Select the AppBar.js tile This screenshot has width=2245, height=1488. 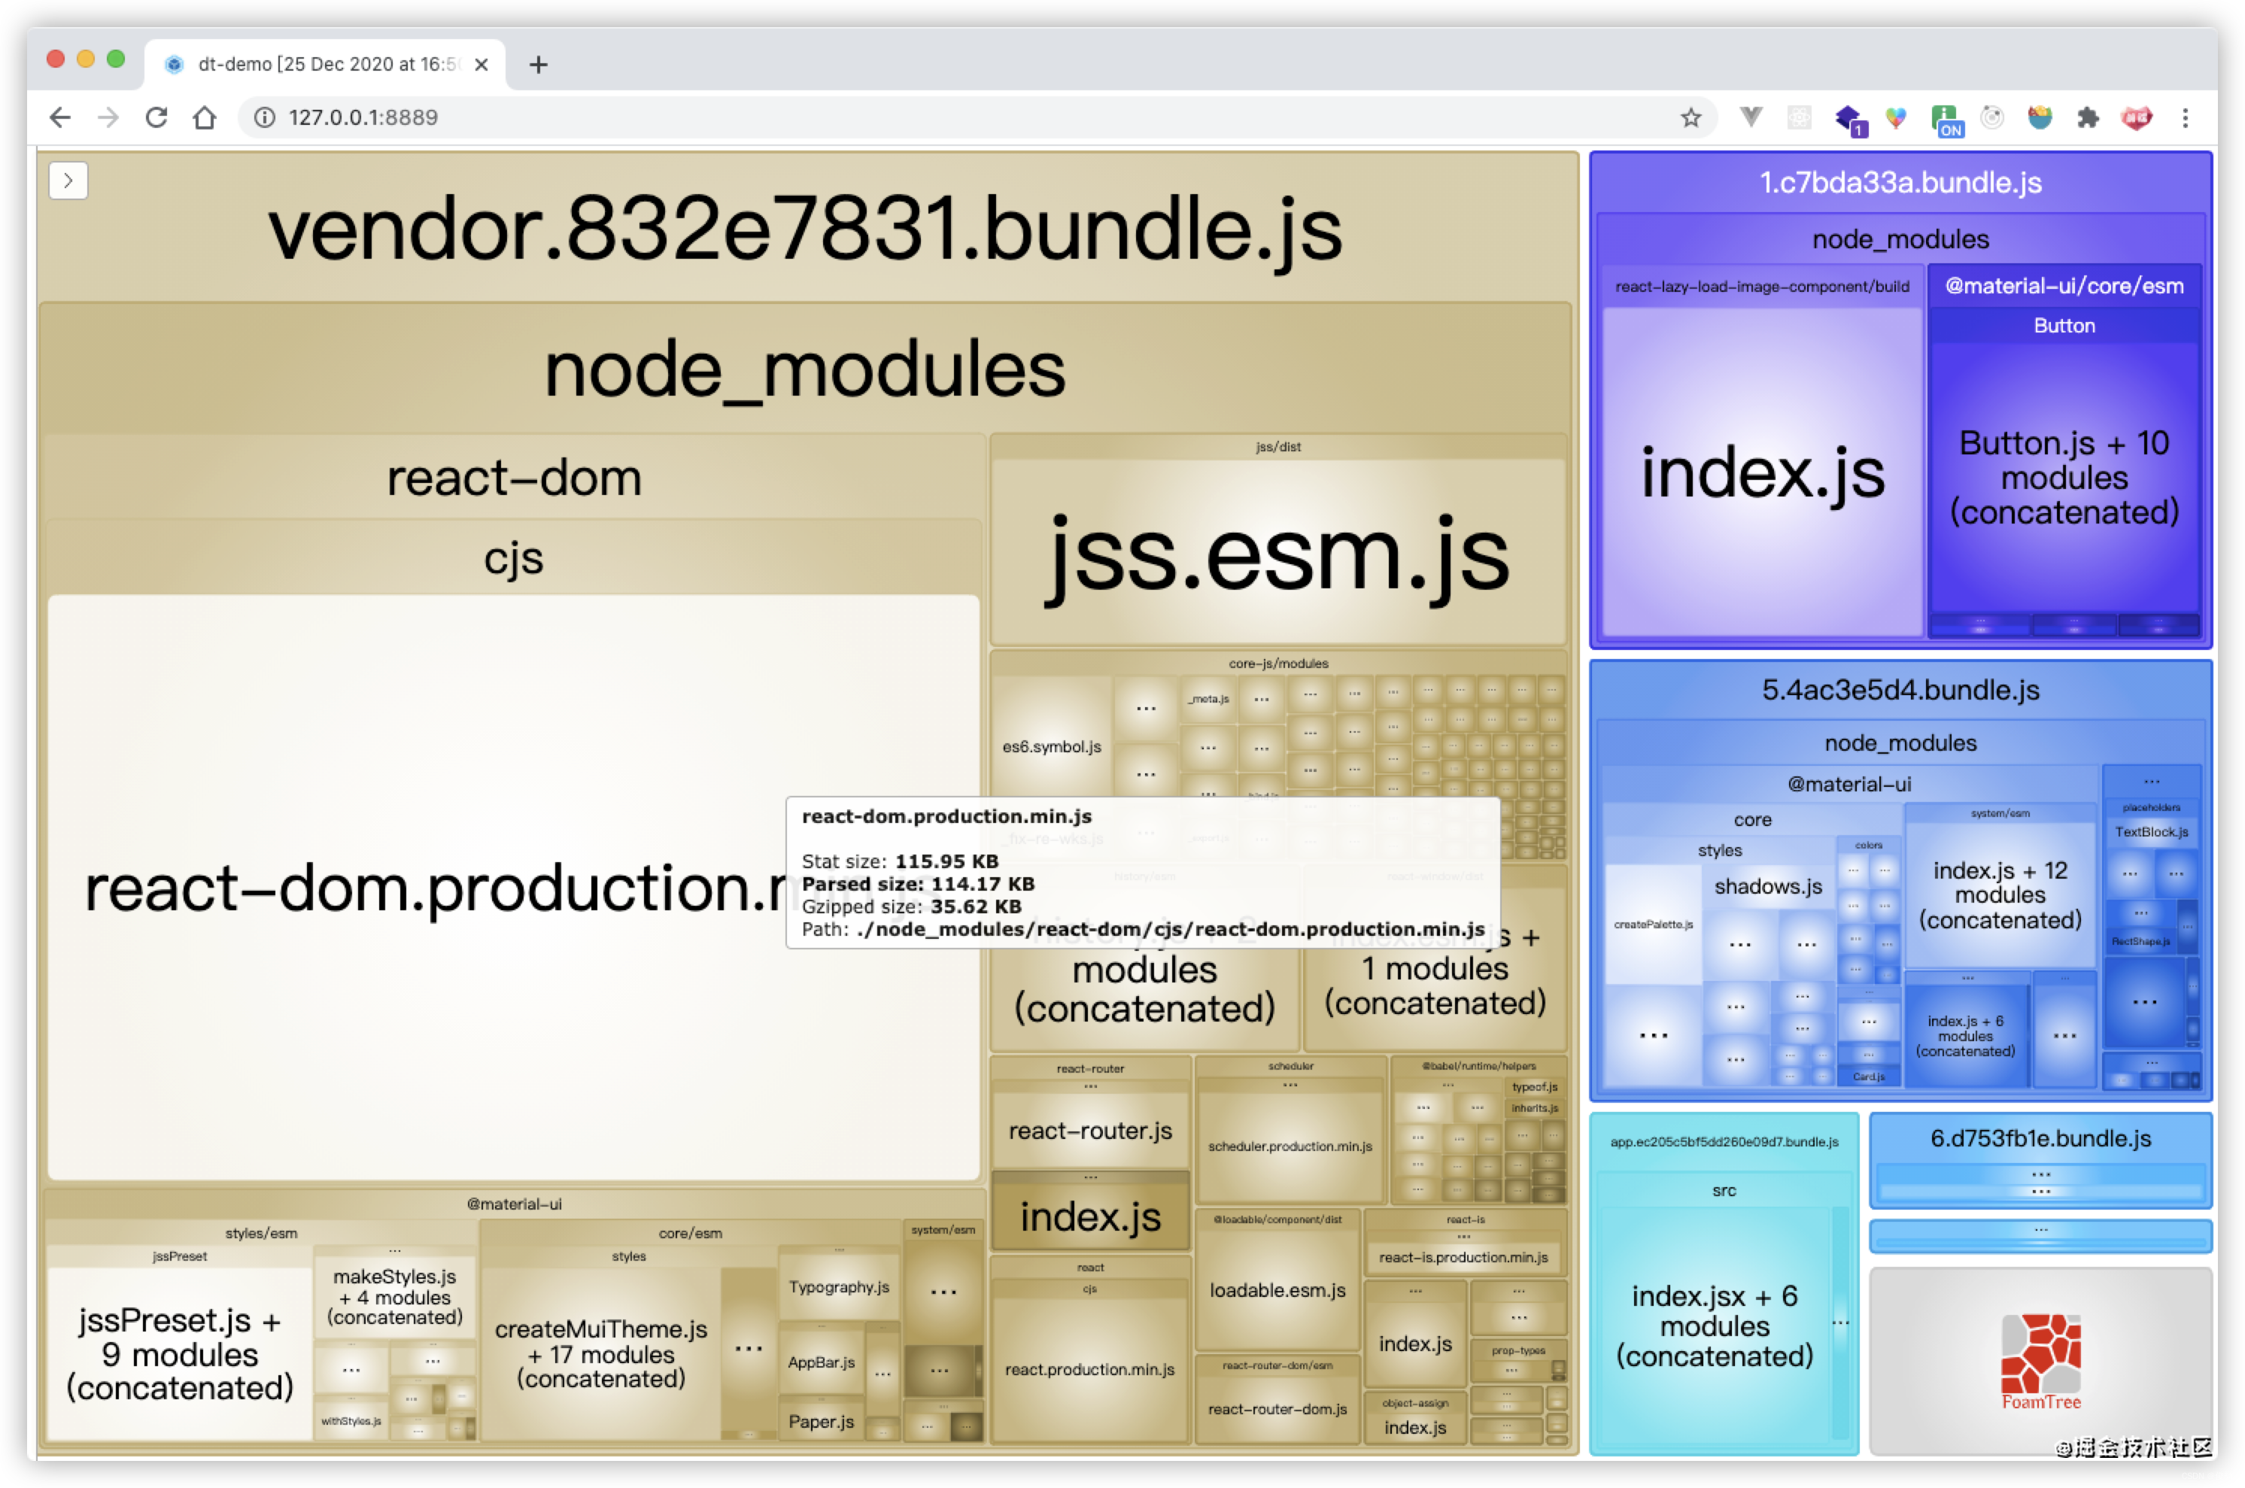point(821,1362)
